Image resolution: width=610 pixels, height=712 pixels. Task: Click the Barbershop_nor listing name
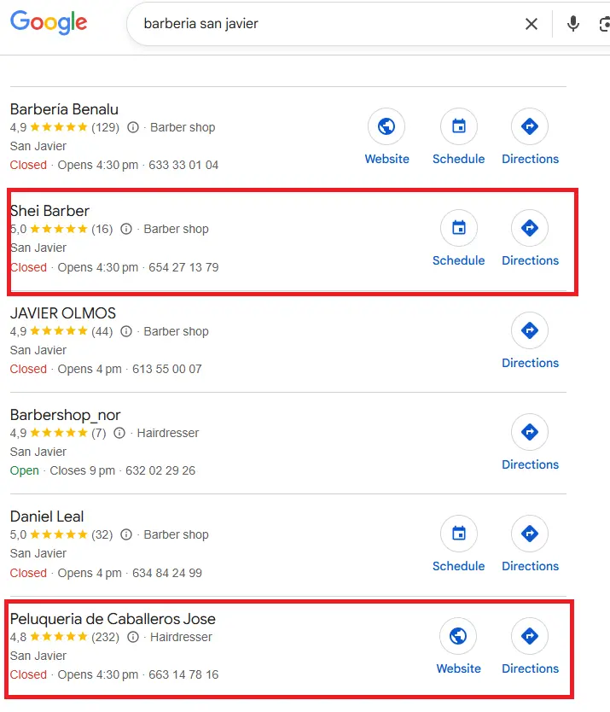point(66,415)
